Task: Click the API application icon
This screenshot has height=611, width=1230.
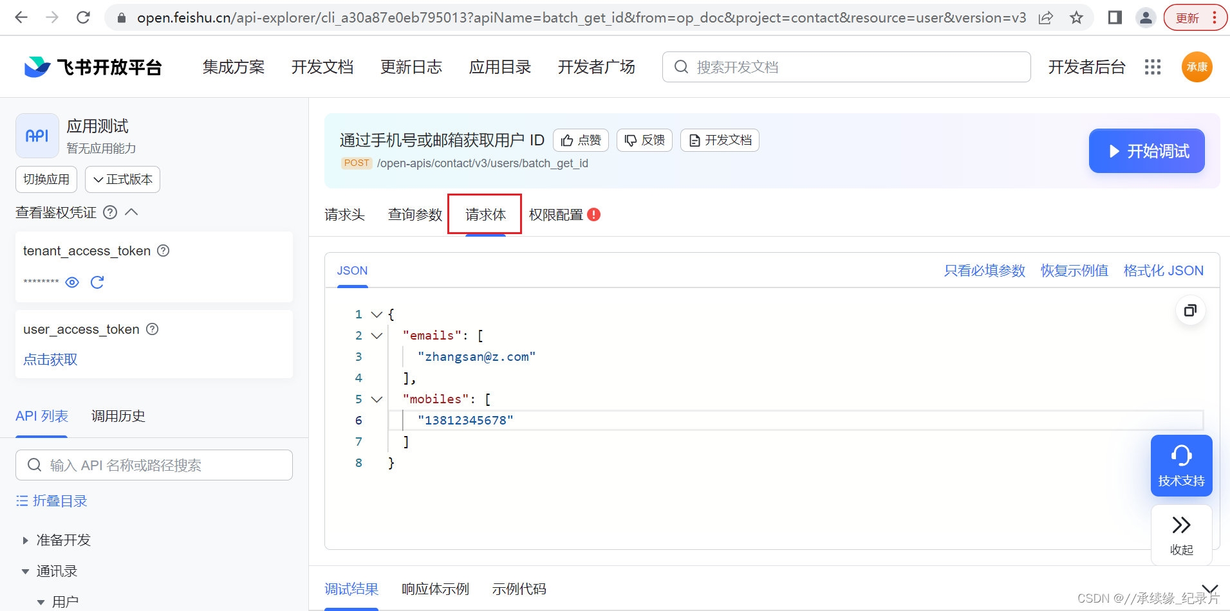Action: click(37, 136)
